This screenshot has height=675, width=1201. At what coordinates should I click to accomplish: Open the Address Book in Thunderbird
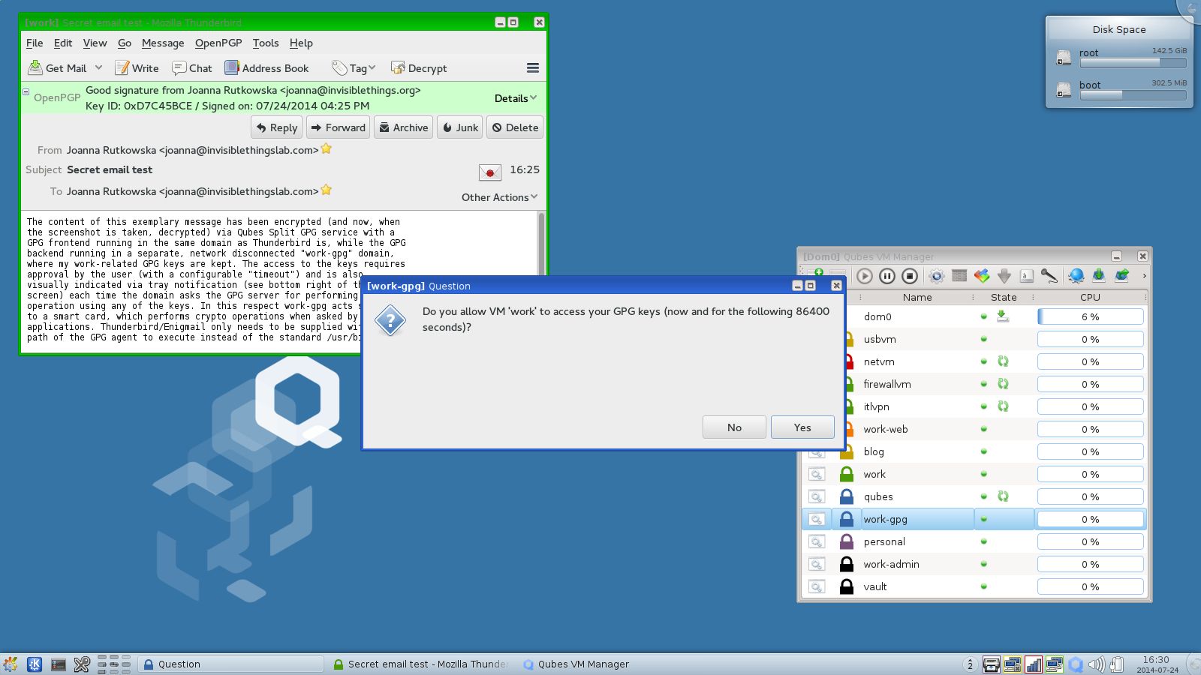point(267,67)
